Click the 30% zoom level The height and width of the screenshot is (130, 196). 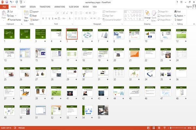click(x=189, y=128)
